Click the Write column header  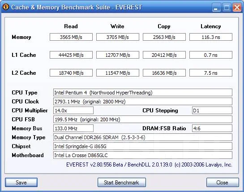click(117, 26)
